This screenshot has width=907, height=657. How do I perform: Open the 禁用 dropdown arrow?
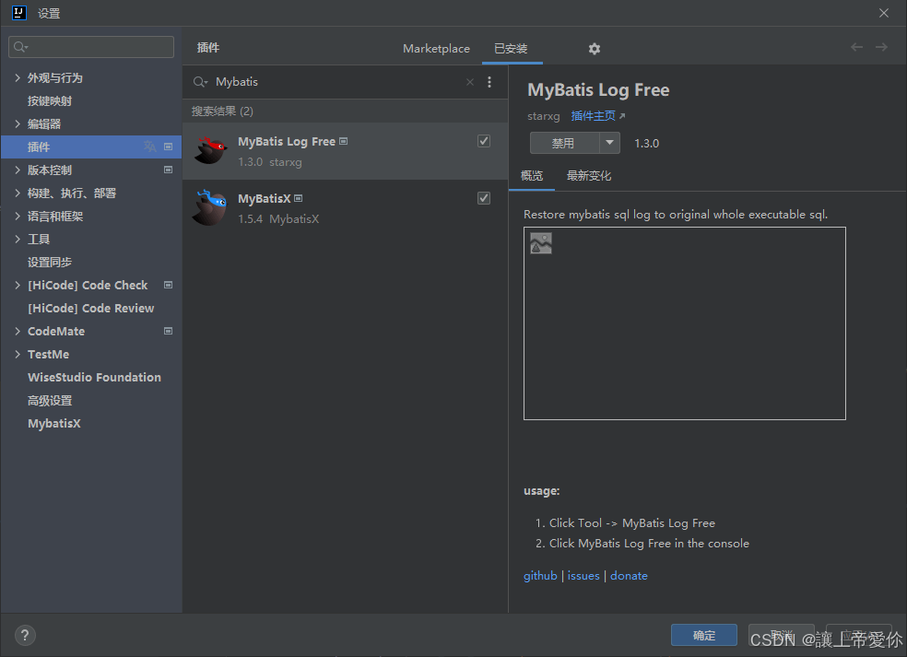pyautogui.click(x=609, y=143)
